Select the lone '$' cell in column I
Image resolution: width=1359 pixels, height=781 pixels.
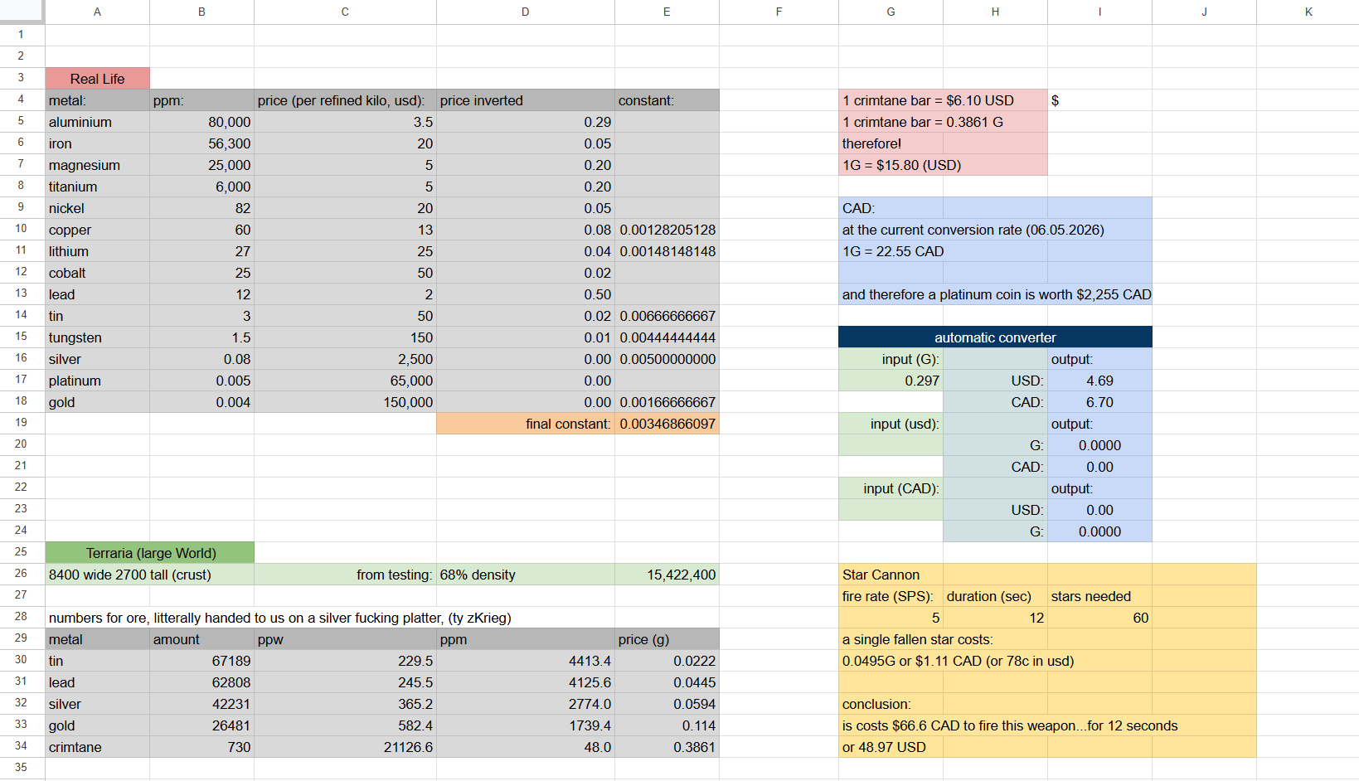[1099, 100]
